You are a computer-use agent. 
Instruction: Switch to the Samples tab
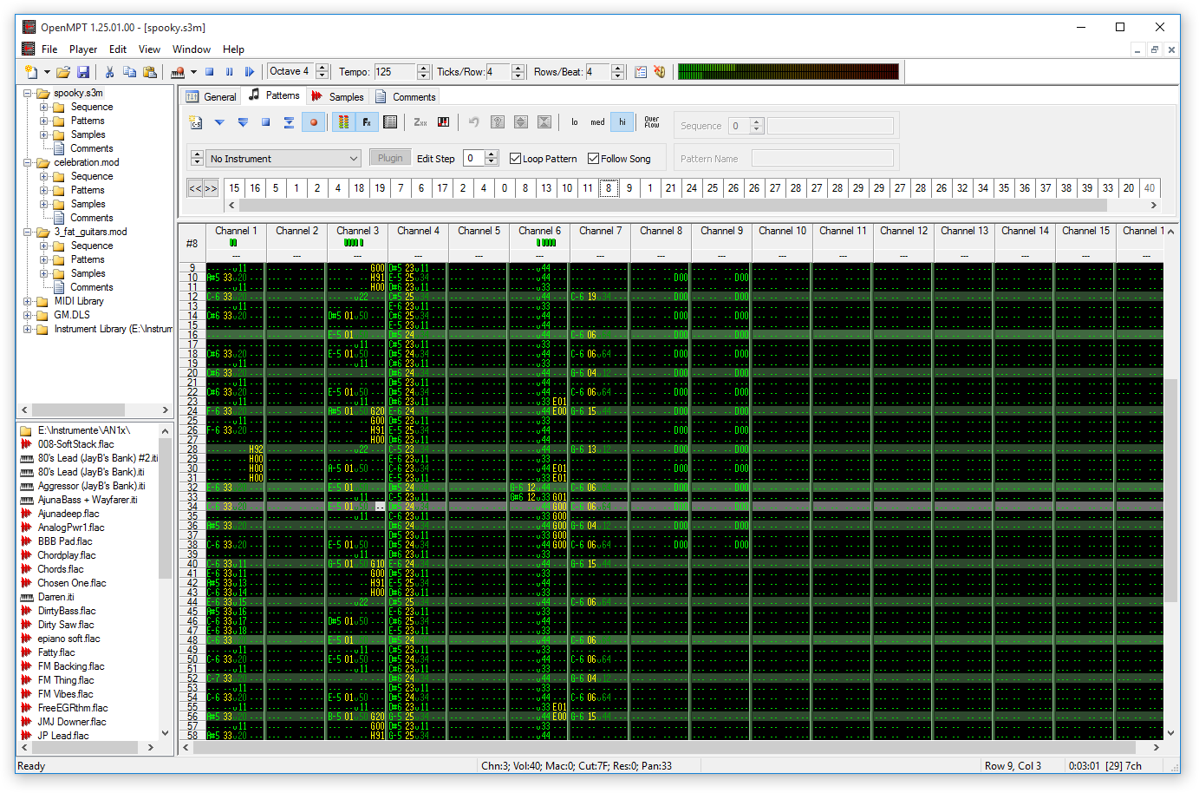(337, 97)
